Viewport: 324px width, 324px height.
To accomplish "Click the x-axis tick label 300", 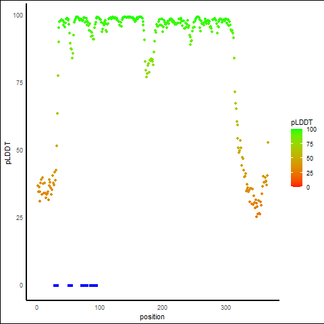I will 225,308.
